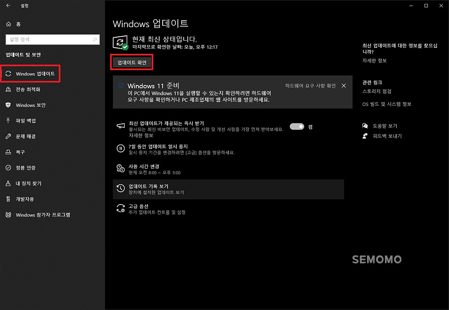This screenshot has width=449, height=310.
Task: Click the megaphone icon for latest updates
Action: tap(121, 126)
